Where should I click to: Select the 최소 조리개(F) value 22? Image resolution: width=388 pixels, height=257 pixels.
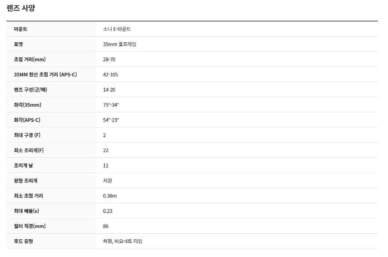(106, 150)
